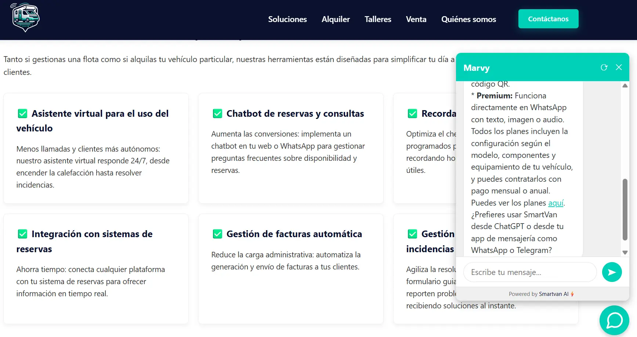Click the chat scrollbar down arrow
This screenshot has height=337, width=637.
(x=625, y=253)
